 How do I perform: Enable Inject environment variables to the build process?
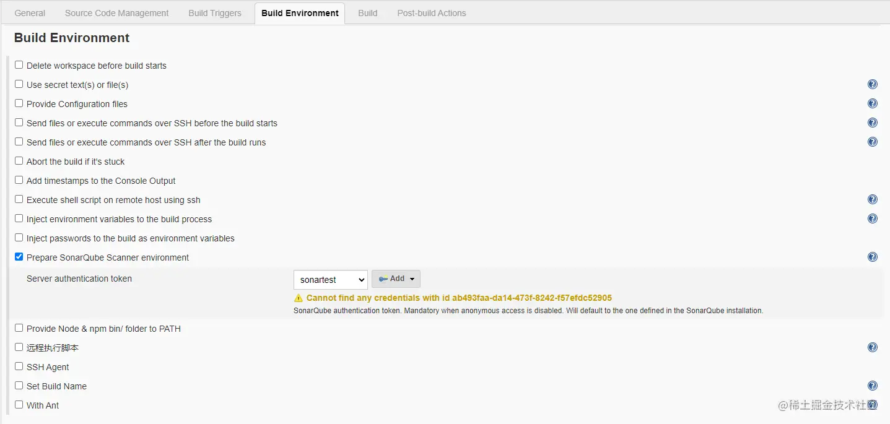tap(19, 218)
